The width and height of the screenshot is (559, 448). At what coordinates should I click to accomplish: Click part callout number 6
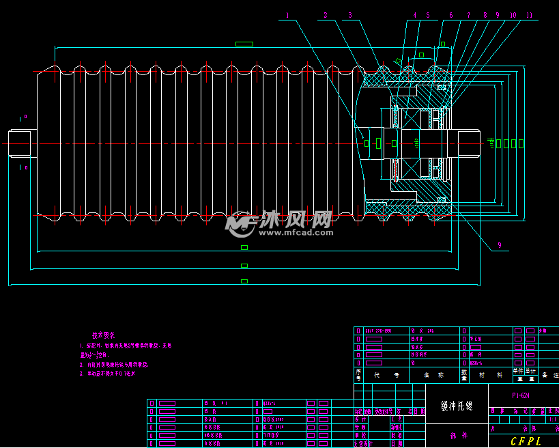tap(451, 14)
